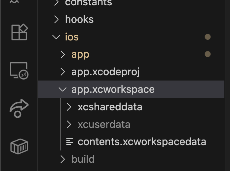The height and width of the screenshot is (171, 230).
Task: Open the Remote Explorer icon
Action: pos(19,71)
